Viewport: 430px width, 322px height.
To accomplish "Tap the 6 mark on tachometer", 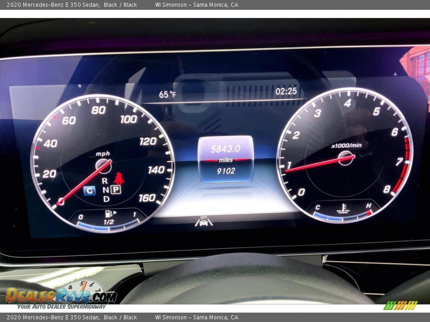I will [395, 132].
